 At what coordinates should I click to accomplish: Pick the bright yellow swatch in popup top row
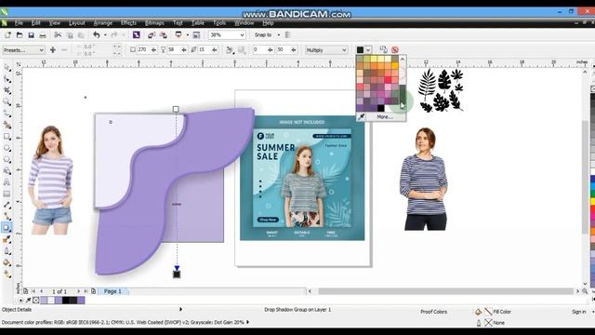(374, 59)
